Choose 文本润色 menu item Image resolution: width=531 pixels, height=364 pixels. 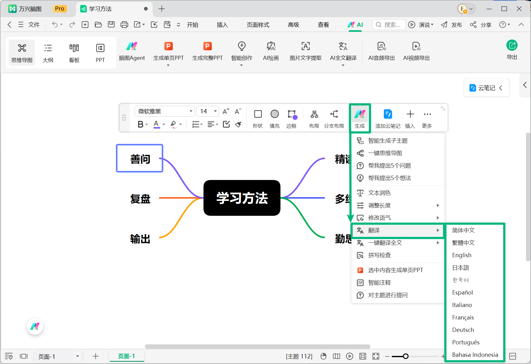pos(398,193)
